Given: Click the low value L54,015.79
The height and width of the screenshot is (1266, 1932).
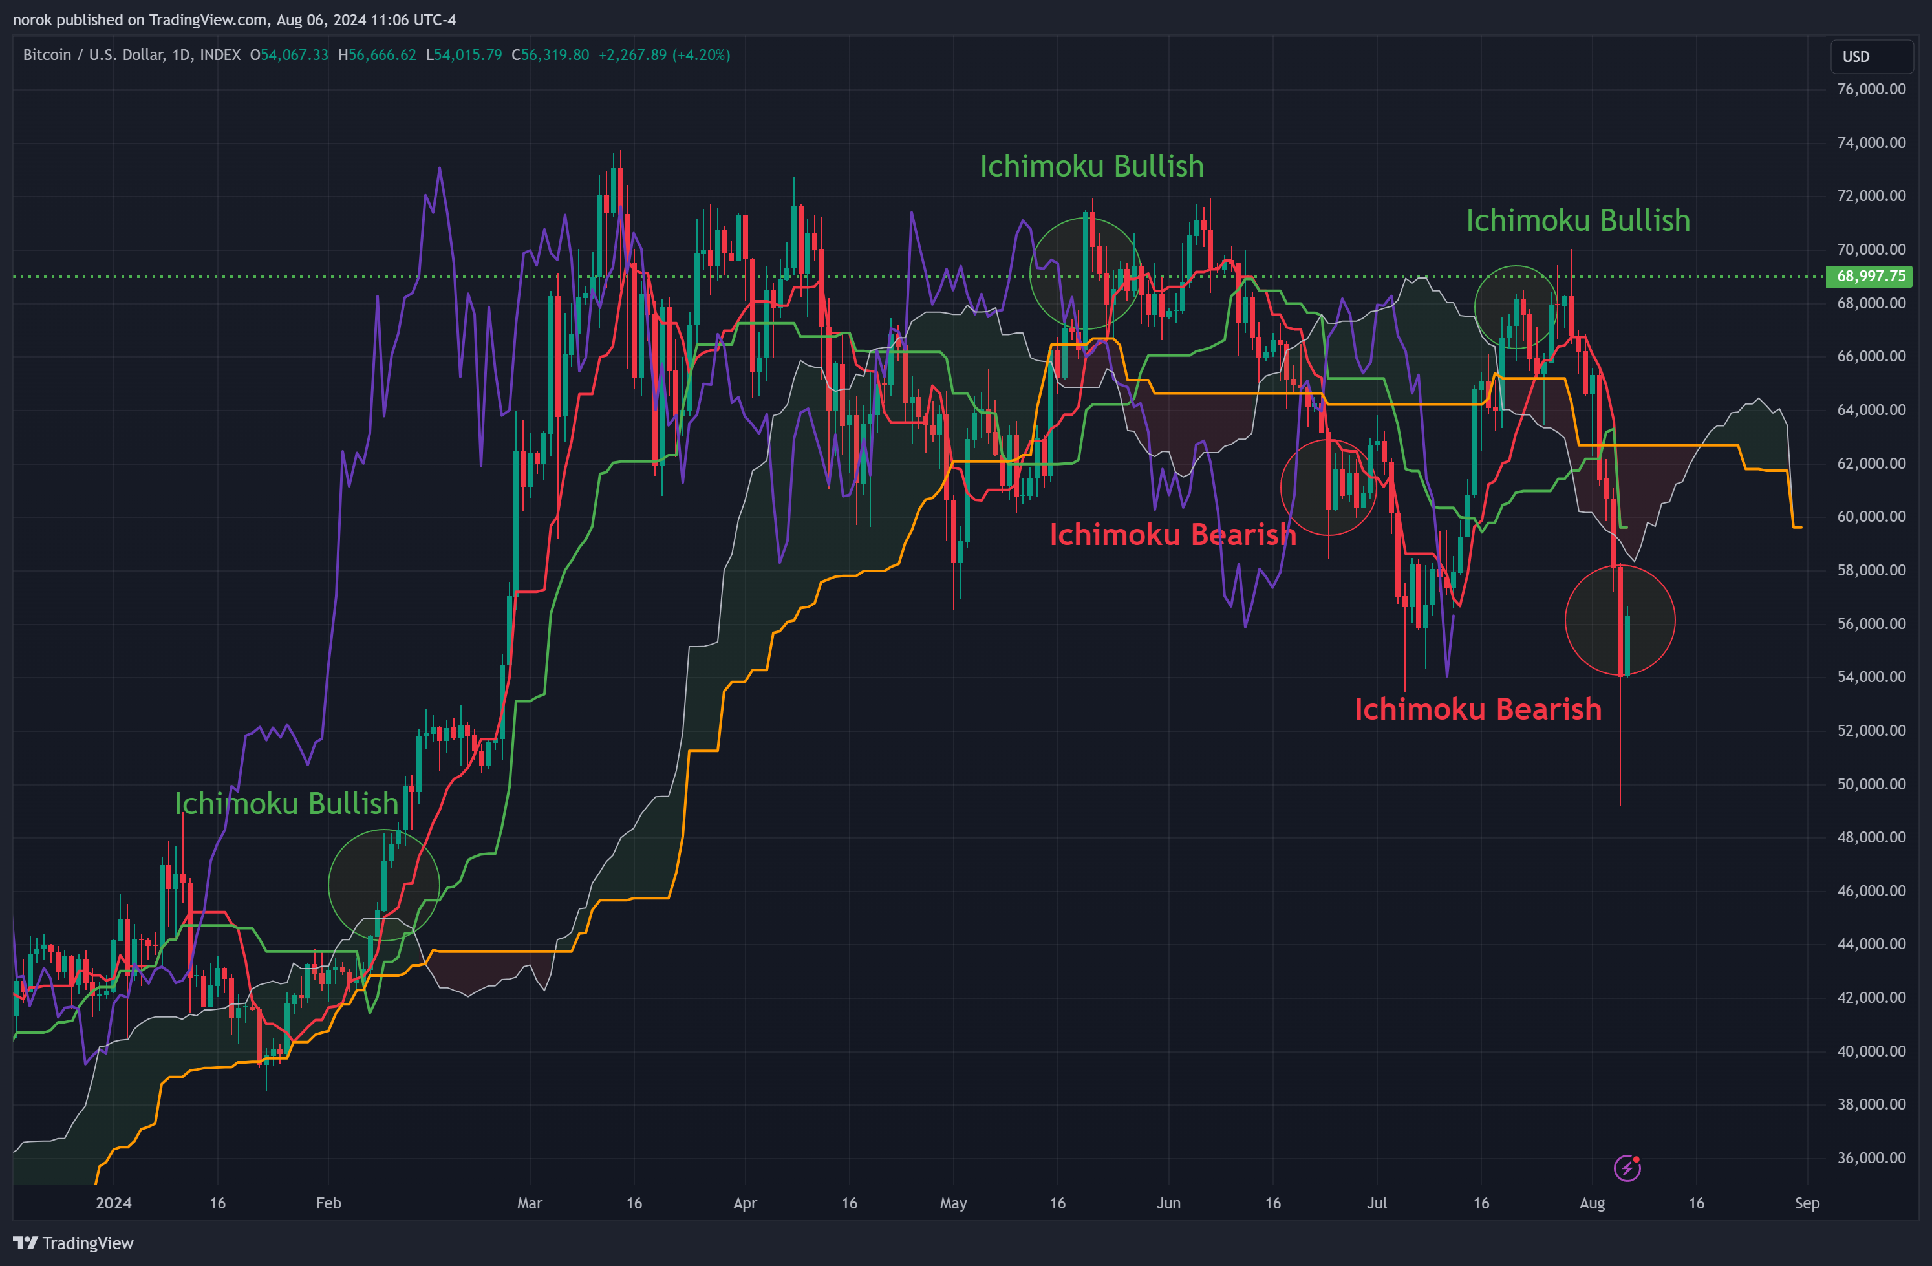Looking at the screenshot, I should [x=464, y=54].
